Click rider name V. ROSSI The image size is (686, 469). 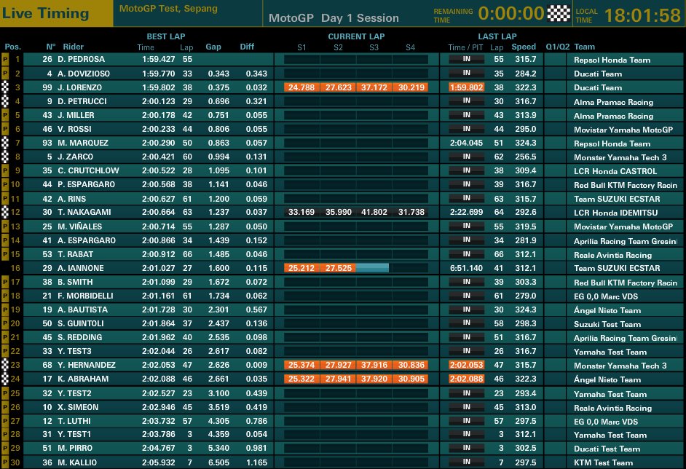tap(74, 129)
